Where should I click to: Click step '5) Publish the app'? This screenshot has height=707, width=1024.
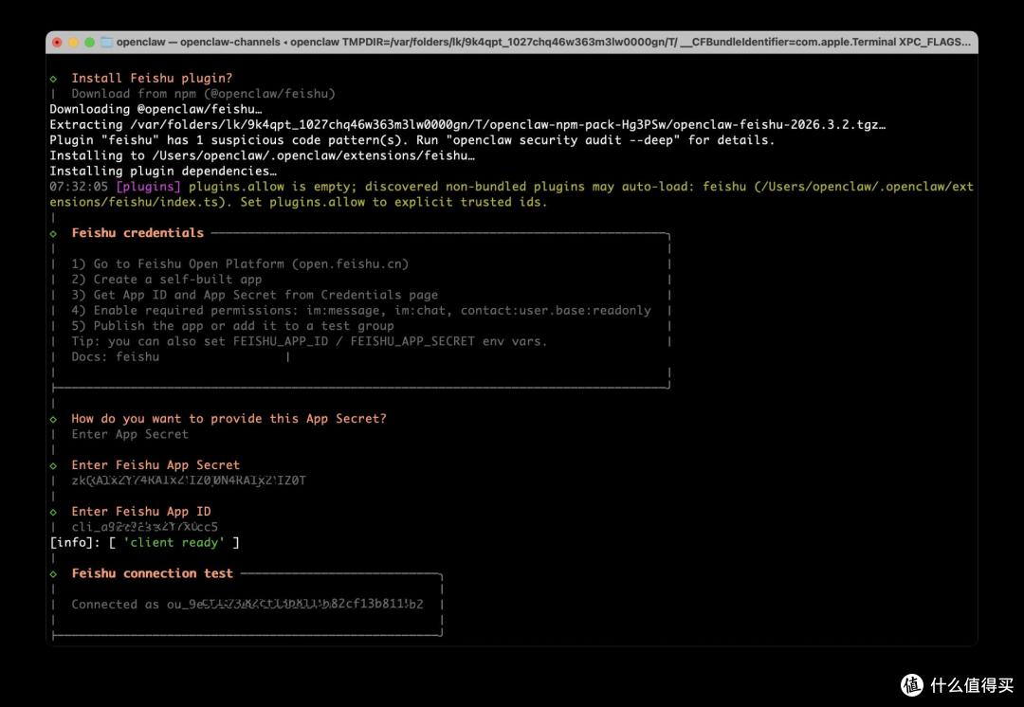click(x=232, y=326)
